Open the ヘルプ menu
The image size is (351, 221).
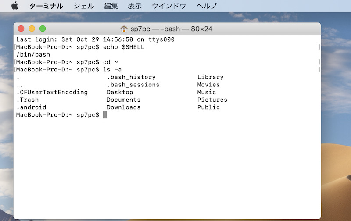207,6
